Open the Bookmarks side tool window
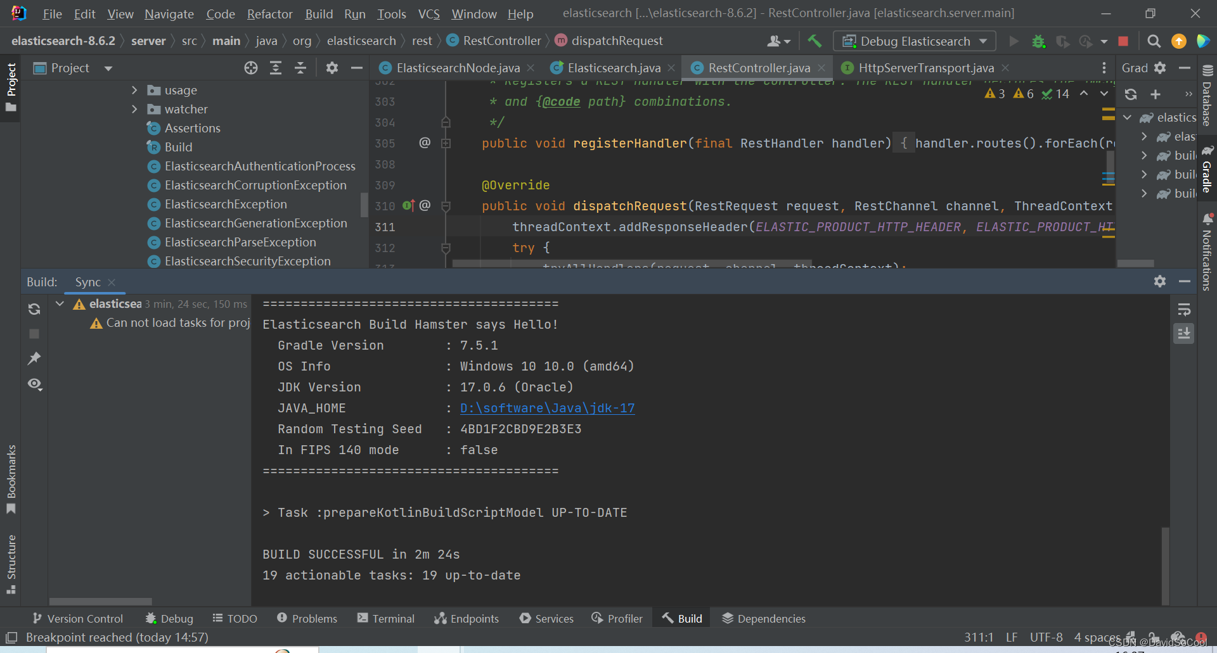 11,480
